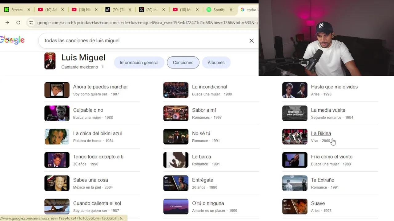Open song Ahora te puedes marchar
This screenshot has width=394, height=221.
pos(100,87)
